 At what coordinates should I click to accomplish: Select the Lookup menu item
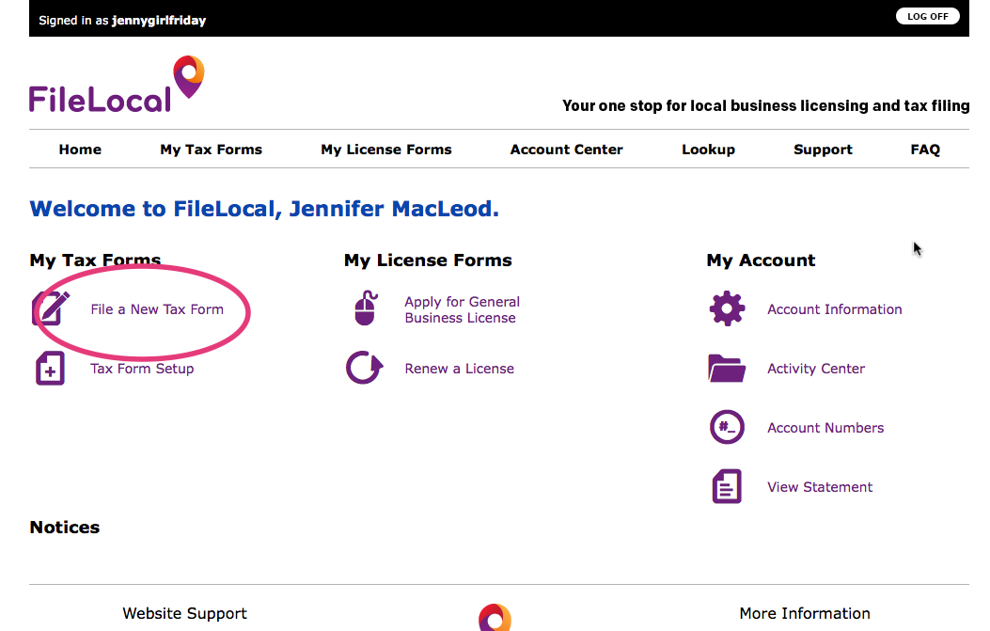[x=708, y=150]
